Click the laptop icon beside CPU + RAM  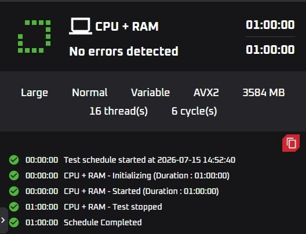[81, 26]
